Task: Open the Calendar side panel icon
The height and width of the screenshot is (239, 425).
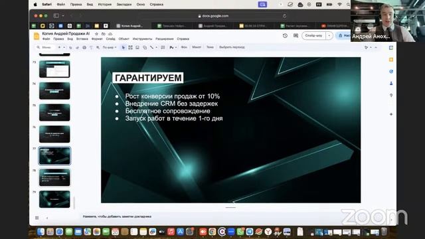Action: coord(391,48)
